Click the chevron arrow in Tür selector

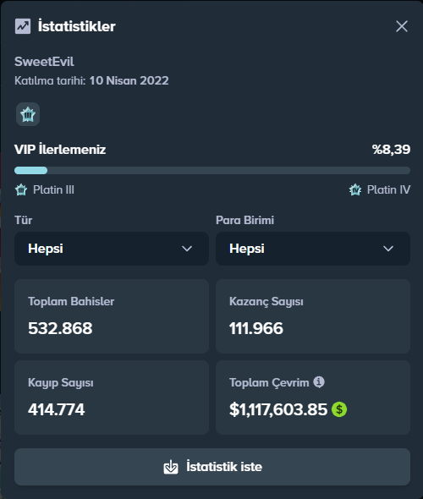pos(187,249)
